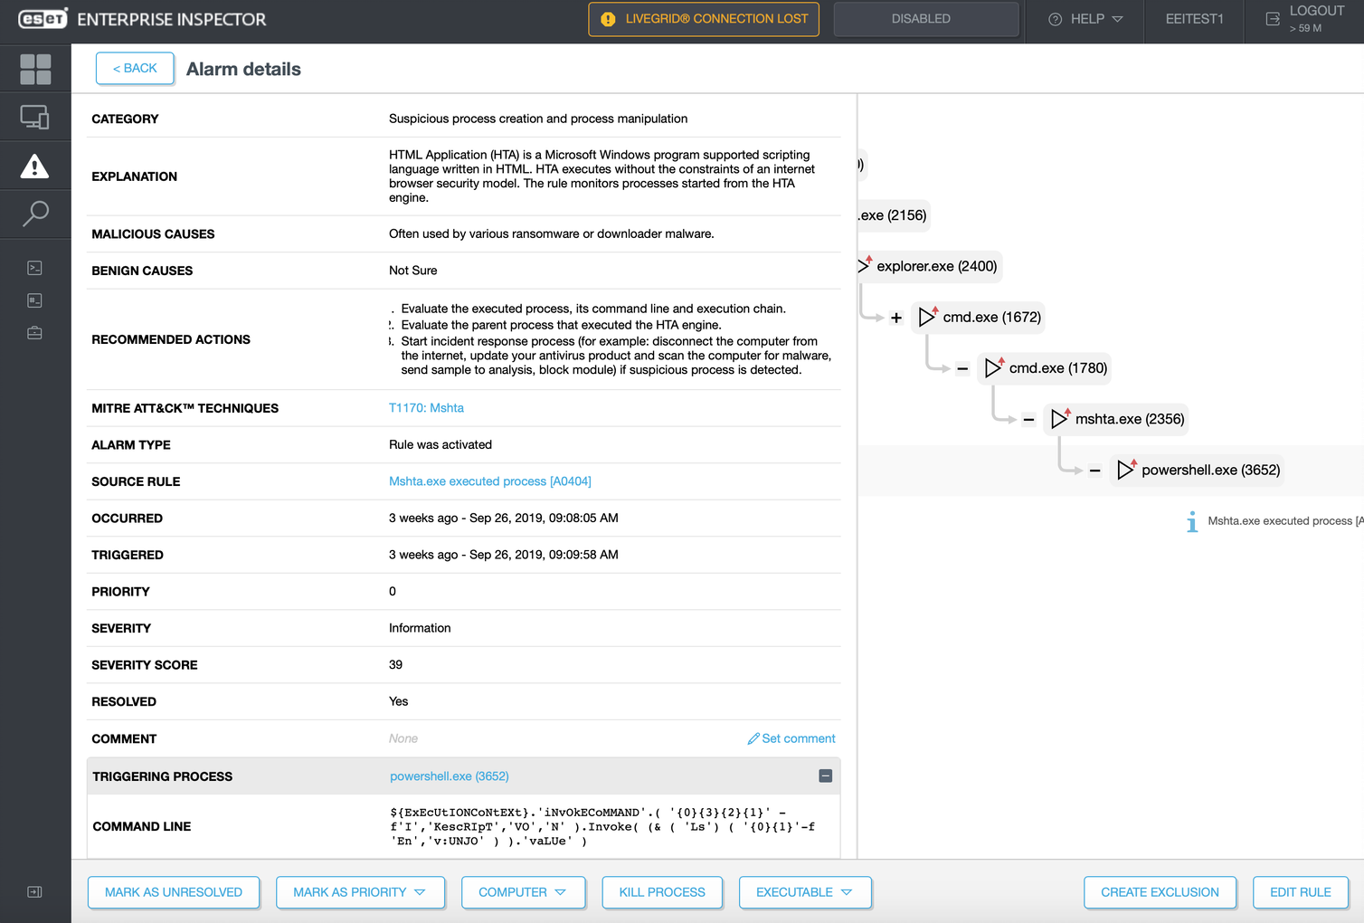Click Set comment to add a comment
1364x923 pixels.
coord(791,739)
